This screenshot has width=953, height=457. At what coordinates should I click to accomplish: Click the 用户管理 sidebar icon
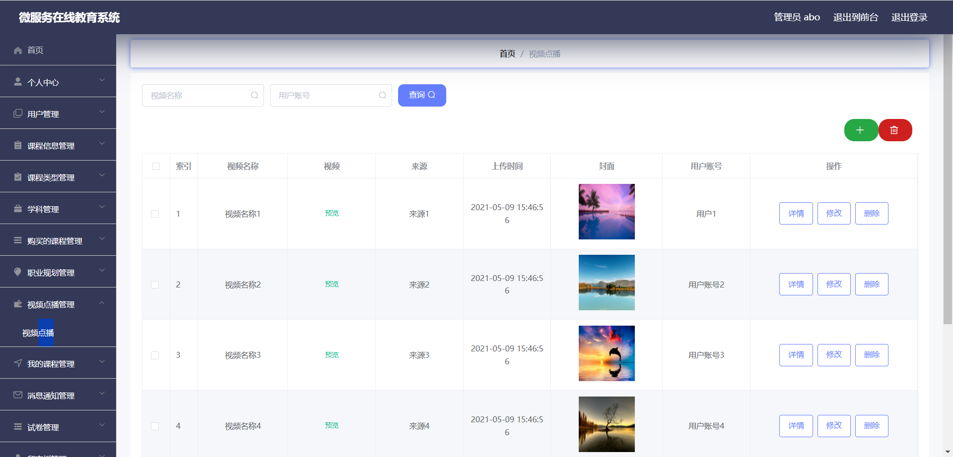pyautogui.click(x=17, y=114)
